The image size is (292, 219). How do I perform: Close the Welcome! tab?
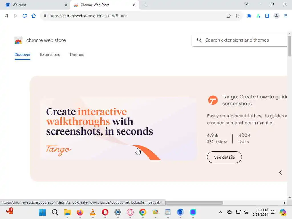tap(66, 5)
